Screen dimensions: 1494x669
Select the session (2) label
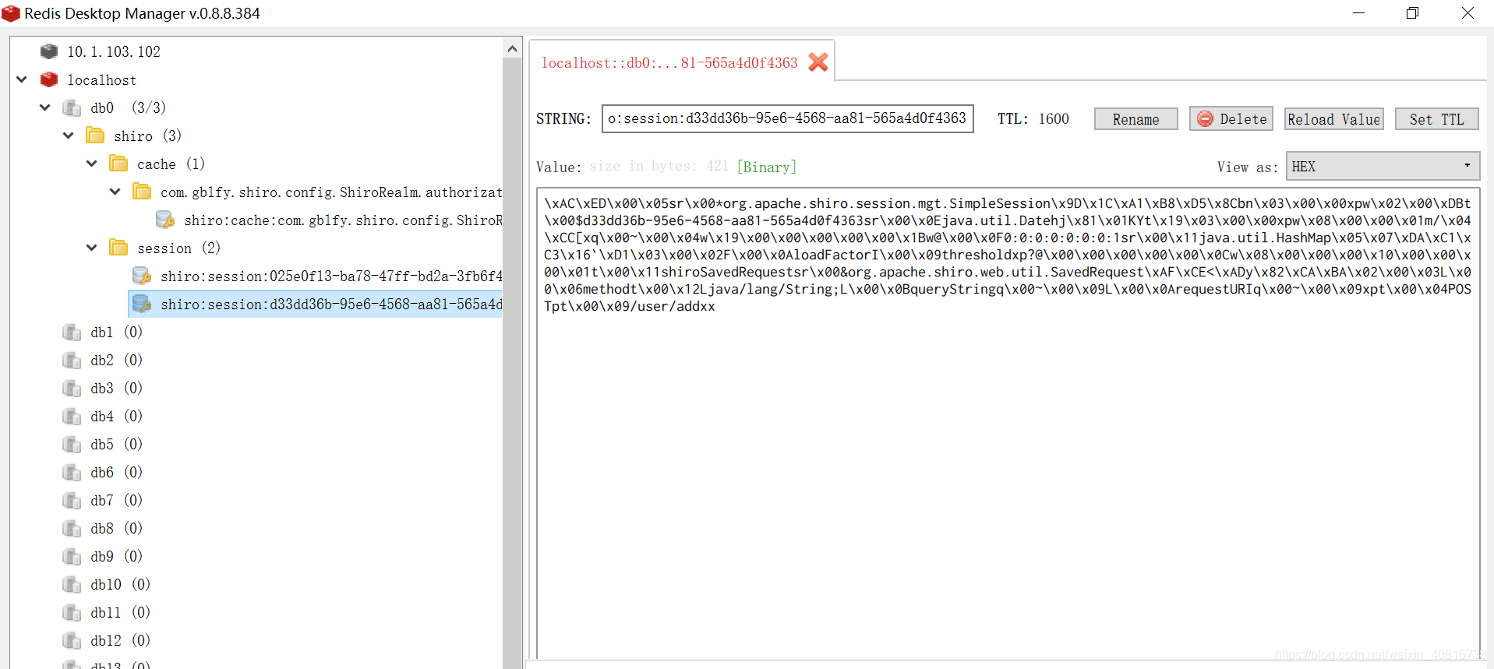[178, 248]
